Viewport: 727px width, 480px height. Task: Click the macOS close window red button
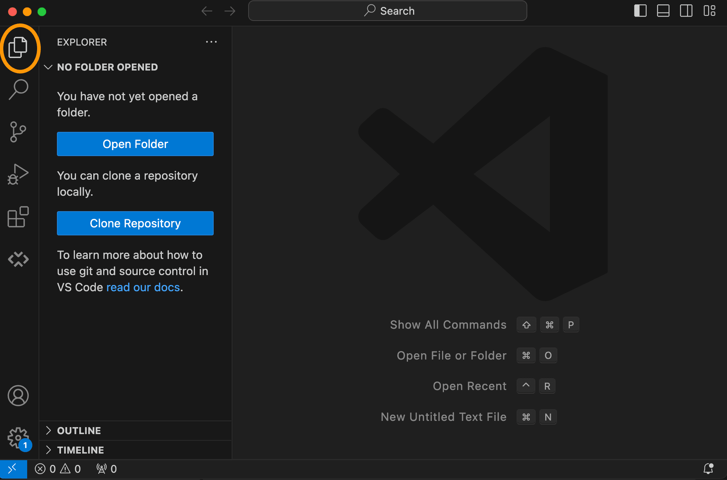tap(12, 12)
